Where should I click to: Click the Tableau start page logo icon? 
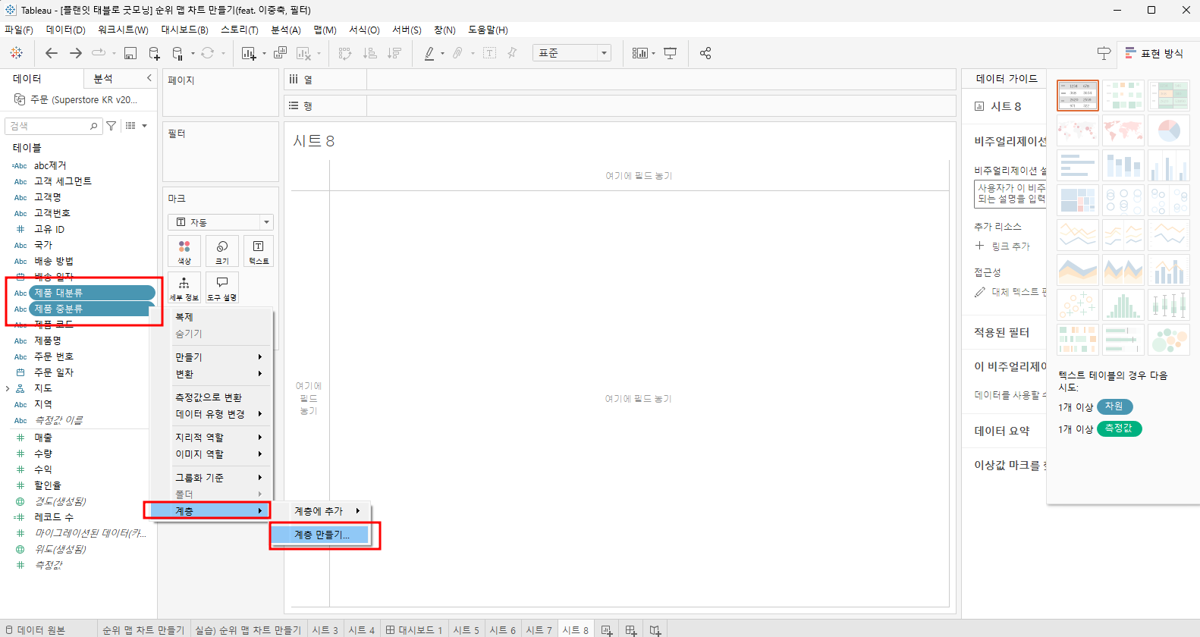click(x=16, y=53)
